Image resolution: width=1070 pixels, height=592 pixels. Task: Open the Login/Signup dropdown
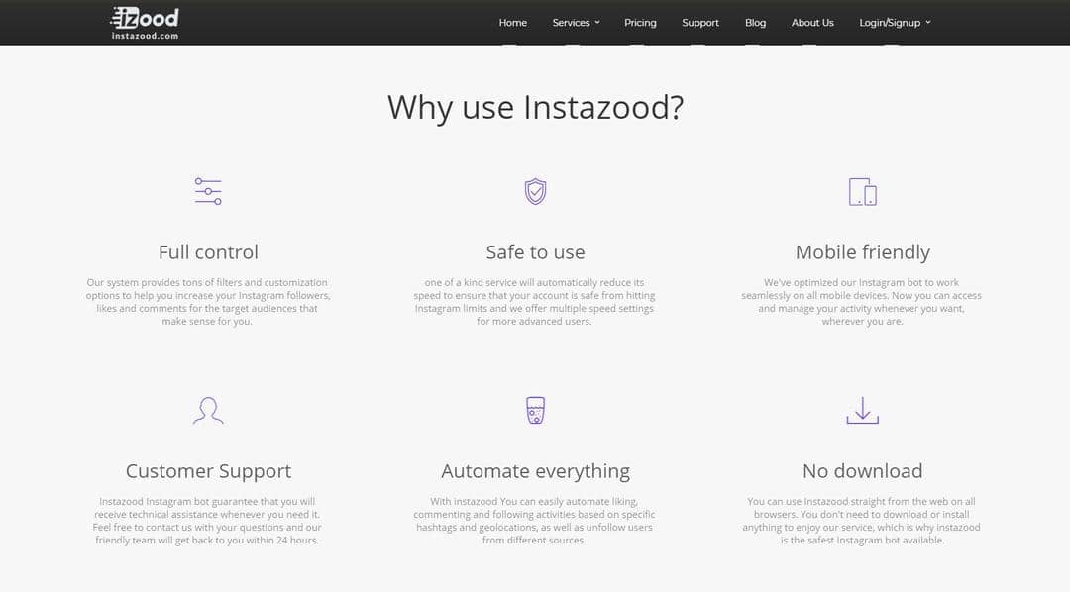(x=895, y=23)
